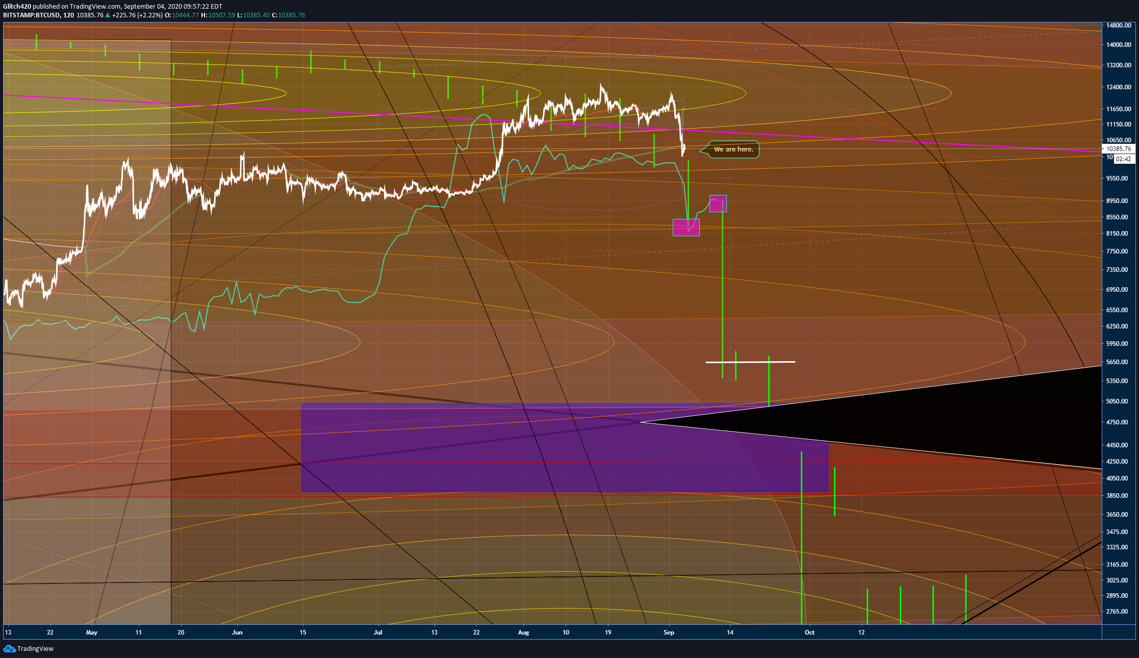Click the green up-triangle change indicator
Screen dimensions: 1139x658
(x=108, y=15)
